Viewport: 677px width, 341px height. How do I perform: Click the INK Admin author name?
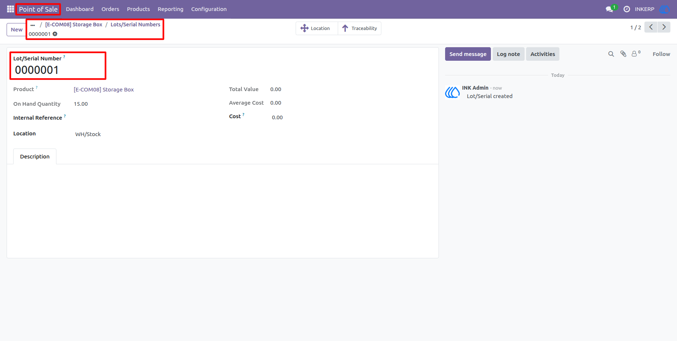[x=475, y=88]
